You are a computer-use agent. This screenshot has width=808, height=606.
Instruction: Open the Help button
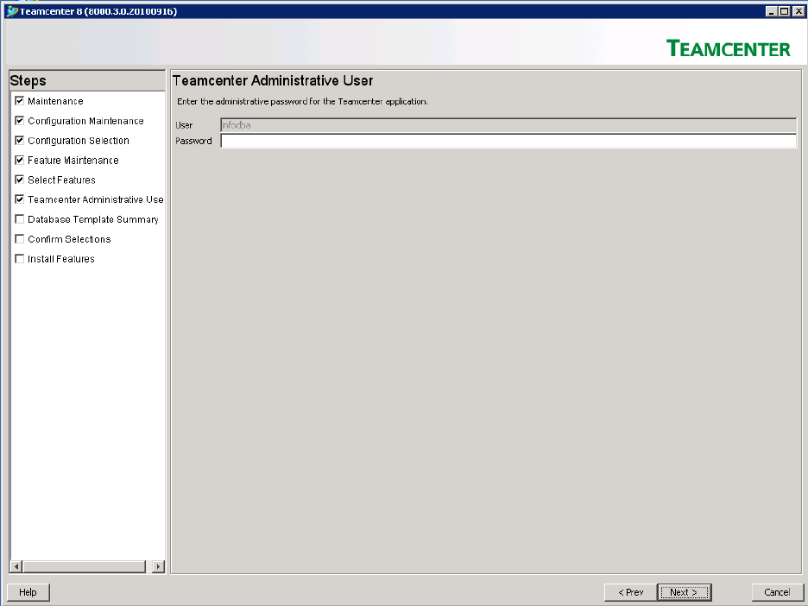(28, 592)
